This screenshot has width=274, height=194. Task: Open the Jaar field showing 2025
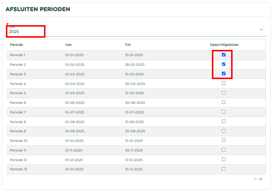click(x=136, y=31)
